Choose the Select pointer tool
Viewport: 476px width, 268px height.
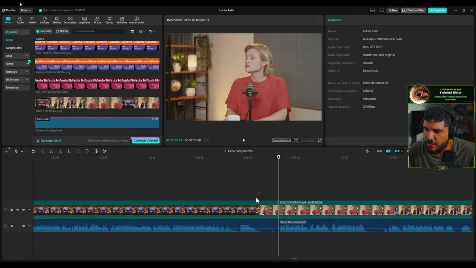[x=16, y=151]
